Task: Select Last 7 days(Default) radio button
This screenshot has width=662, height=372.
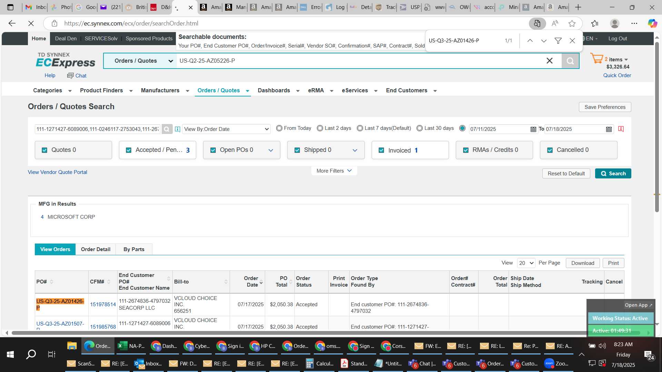Action: pyautogui.click(x=360, y=128)
